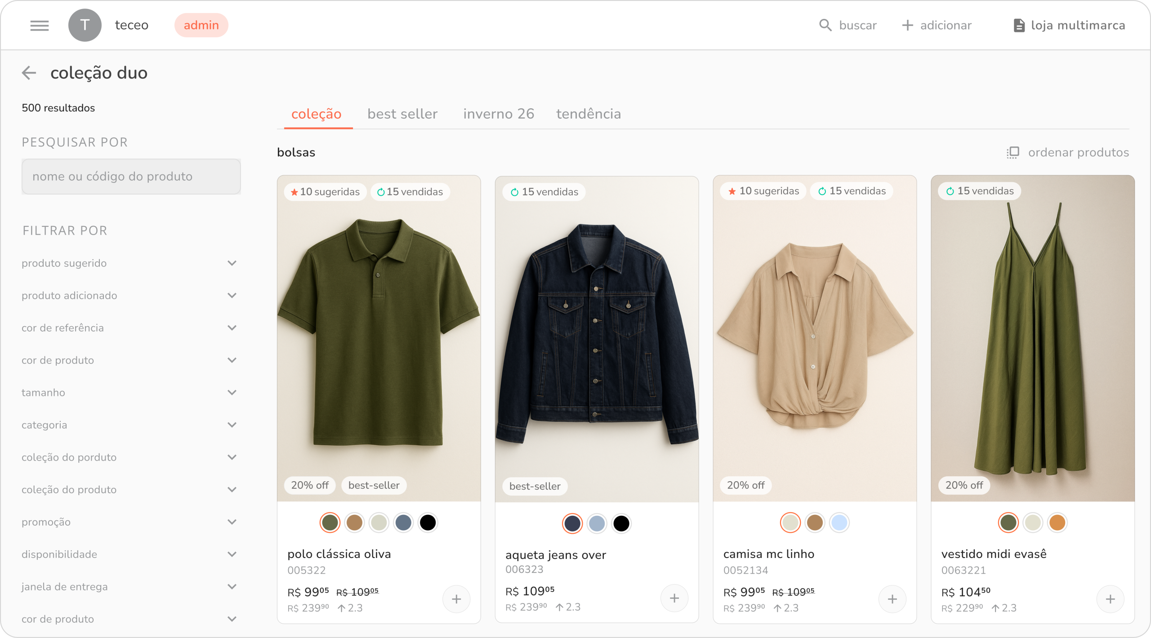Click the ordenar produtos icon
Screen dimensions: 1151x638
(1013, 152)
